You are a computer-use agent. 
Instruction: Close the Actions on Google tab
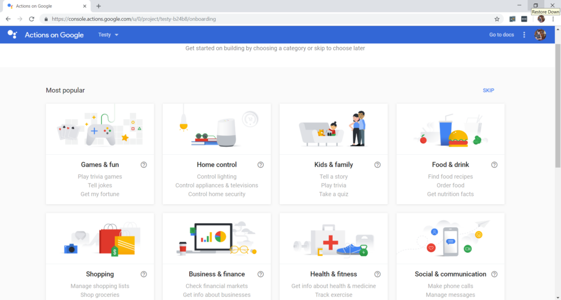point(85,6)
